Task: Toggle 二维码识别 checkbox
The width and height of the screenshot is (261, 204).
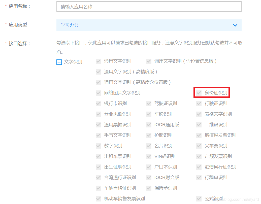Action: 199,125
